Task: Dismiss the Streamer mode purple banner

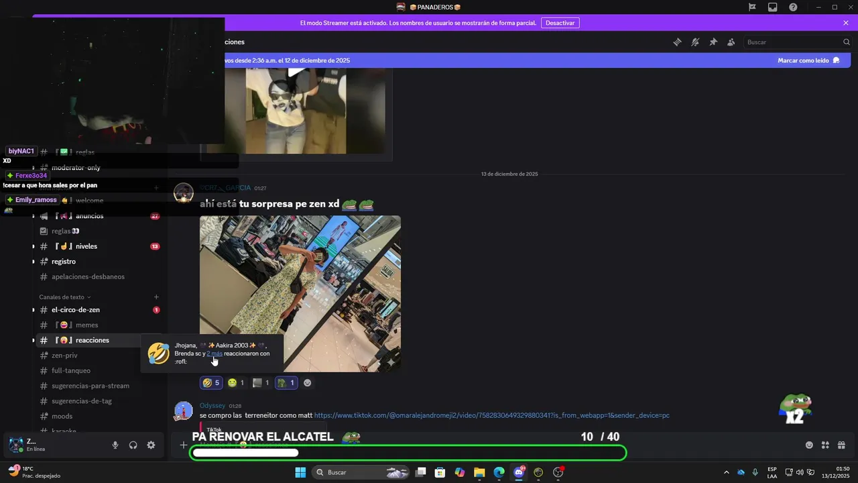Action: click(846, 23)
